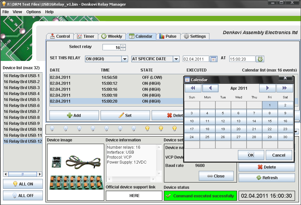The width and height of the screenshot is (301, 205).
Task: Click device list scroll left arrow
Action: [6, 174]
